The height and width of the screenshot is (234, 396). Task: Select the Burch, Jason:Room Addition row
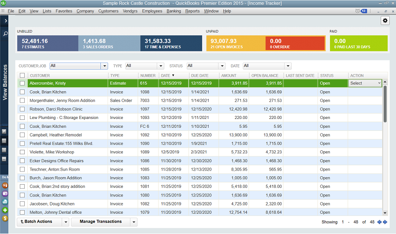point(200,178)
